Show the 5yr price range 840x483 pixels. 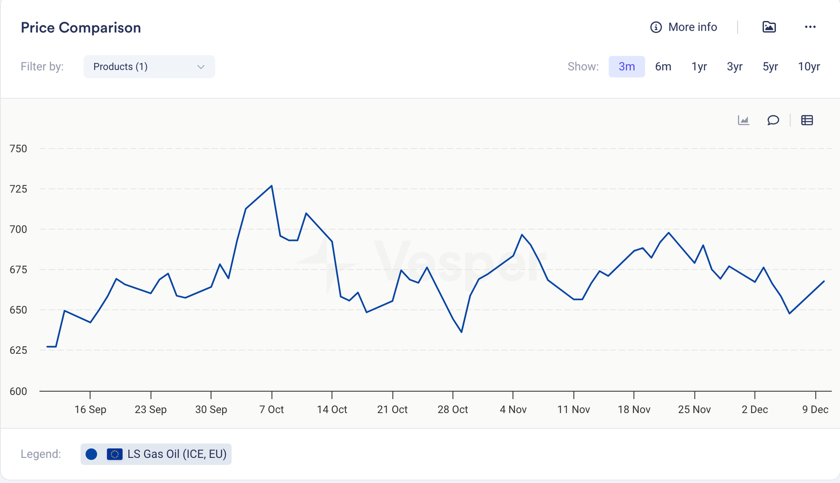770,67
